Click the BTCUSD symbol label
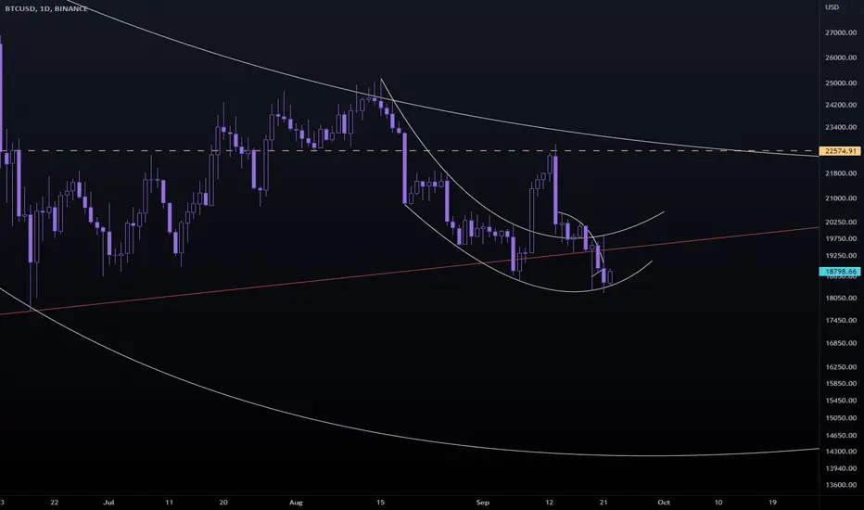 click(19, 8)
